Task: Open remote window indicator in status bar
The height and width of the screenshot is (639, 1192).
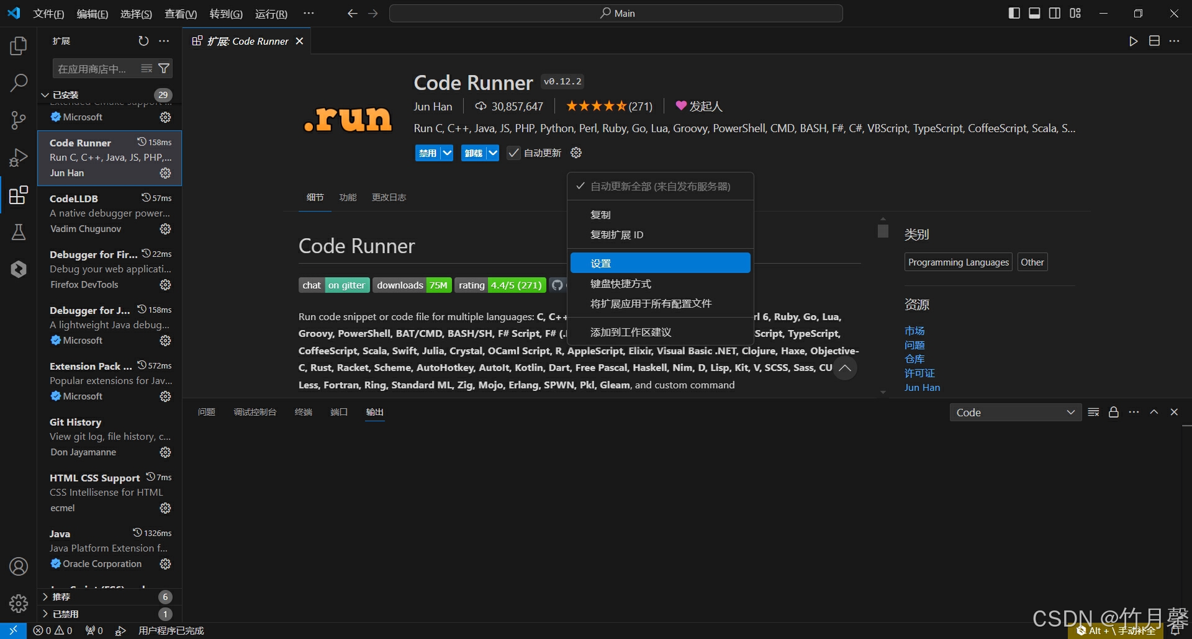Action: pos(13,630)
